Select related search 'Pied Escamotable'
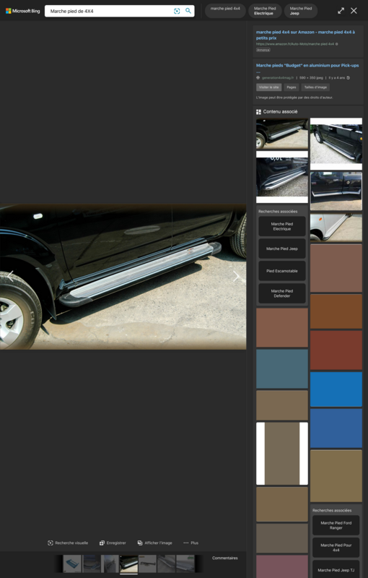368x578 pixels. (x=282, y=271)
